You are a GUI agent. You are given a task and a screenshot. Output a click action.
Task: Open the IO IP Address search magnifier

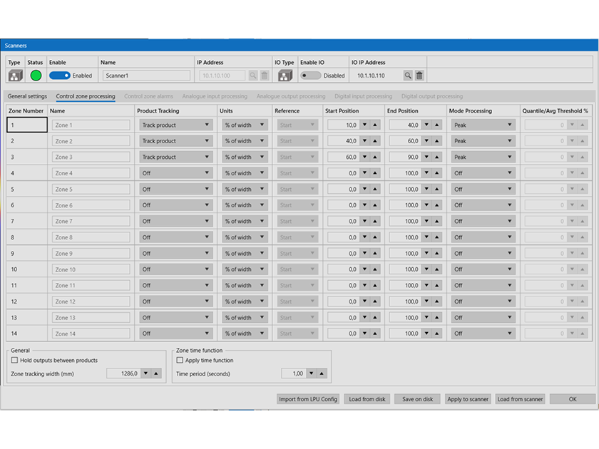407,74
